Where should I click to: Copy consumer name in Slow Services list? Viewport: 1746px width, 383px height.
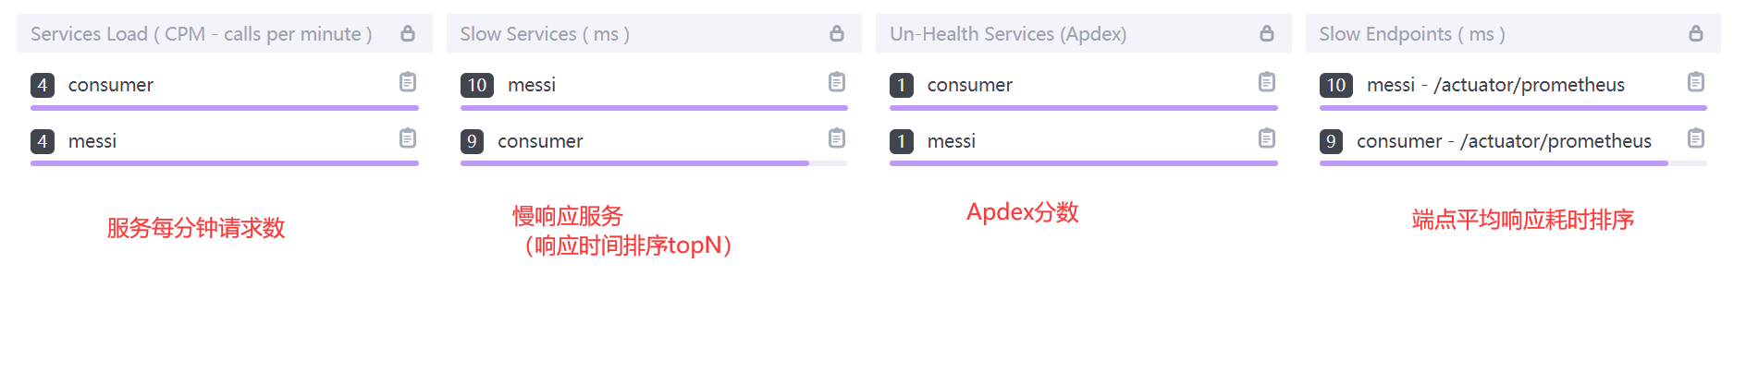(x=837, y=138)
